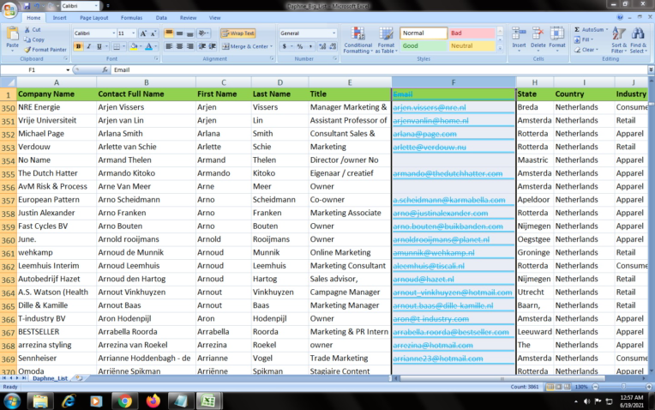
Task: Expand the Merge & Center dropdown arrow
Action: click(x=271, y=46)
